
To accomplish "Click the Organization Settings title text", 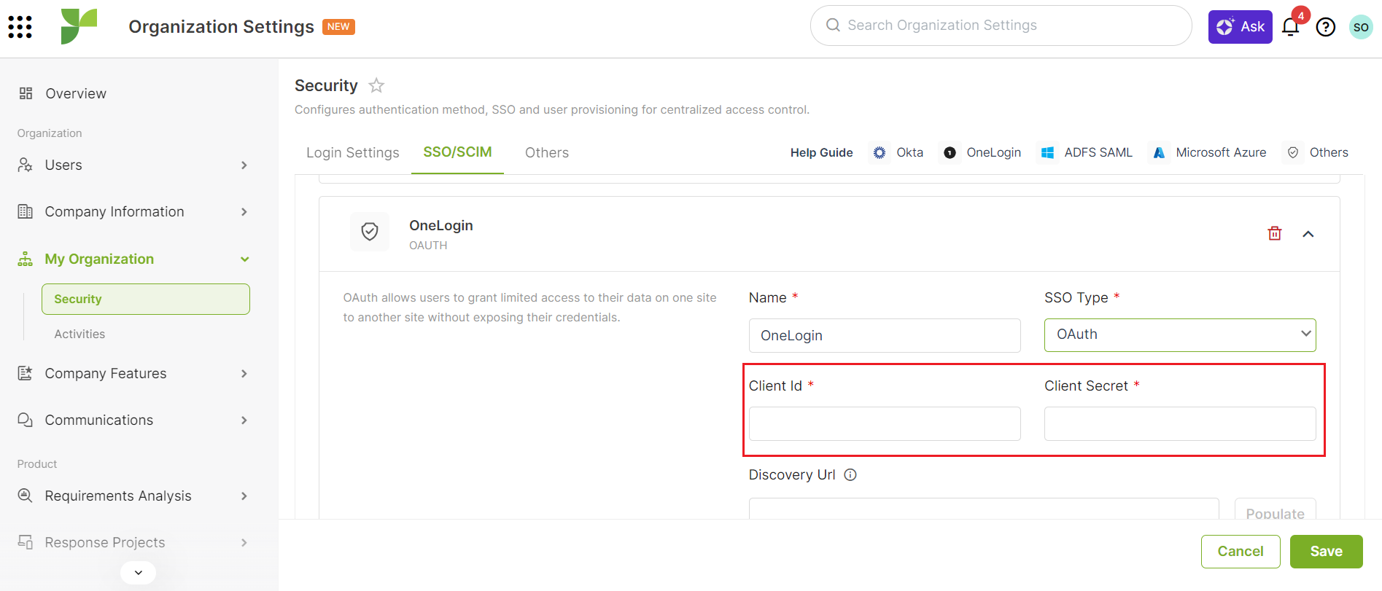I will [221, 27].
